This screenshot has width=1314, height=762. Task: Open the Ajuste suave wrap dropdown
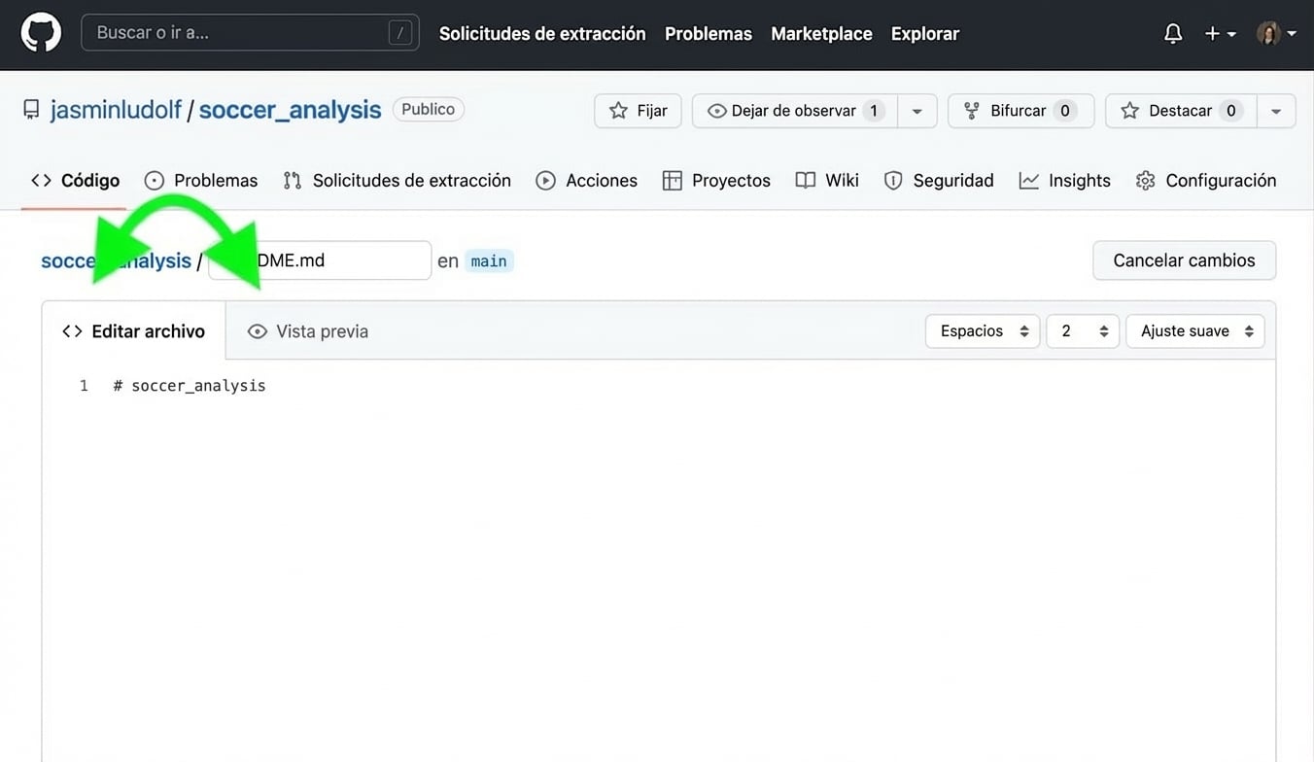1195,331
